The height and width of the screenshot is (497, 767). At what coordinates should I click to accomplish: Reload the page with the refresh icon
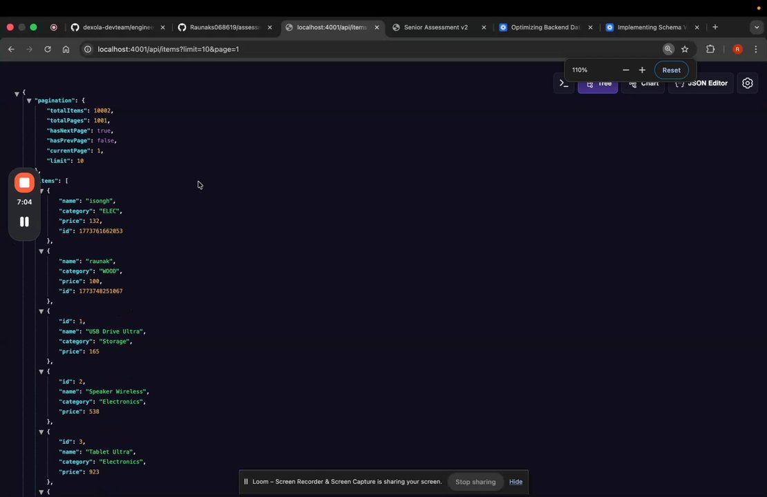48,49
